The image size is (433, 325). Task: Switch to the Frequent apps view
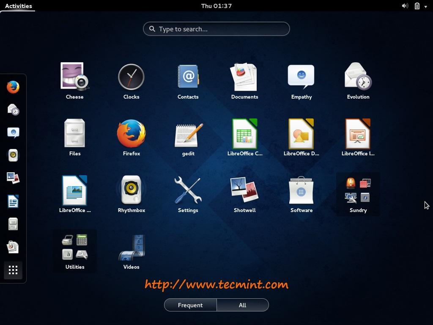point(190,305)
